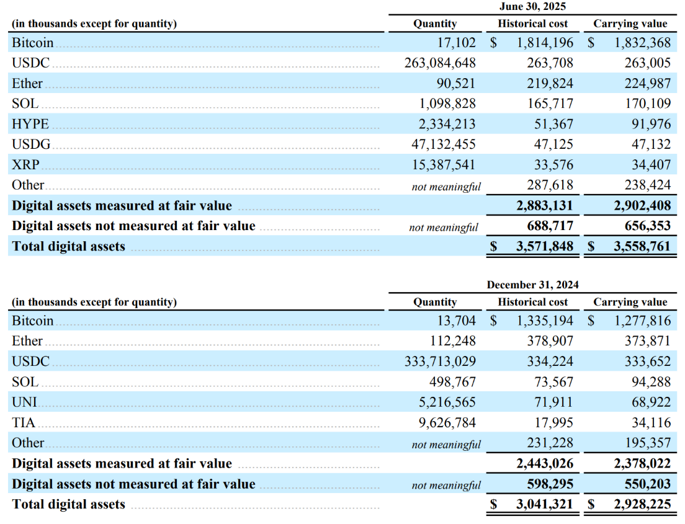Click USDG historical cost 47,125

pyautogui.click(x=553, y=144)
